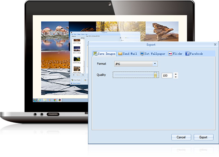Close the Export dialog
The width and height of the screenshot is (219, 157).
[215, 45]
